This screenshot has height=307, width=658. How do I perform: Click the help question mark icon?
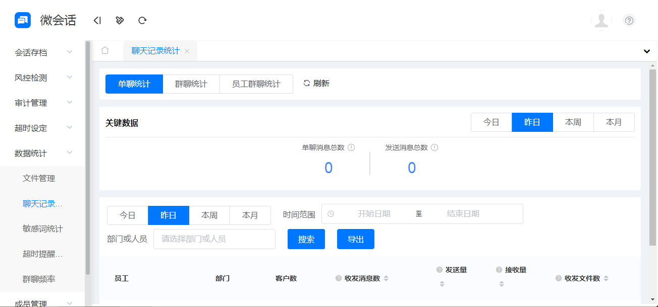tap(629, 21)
